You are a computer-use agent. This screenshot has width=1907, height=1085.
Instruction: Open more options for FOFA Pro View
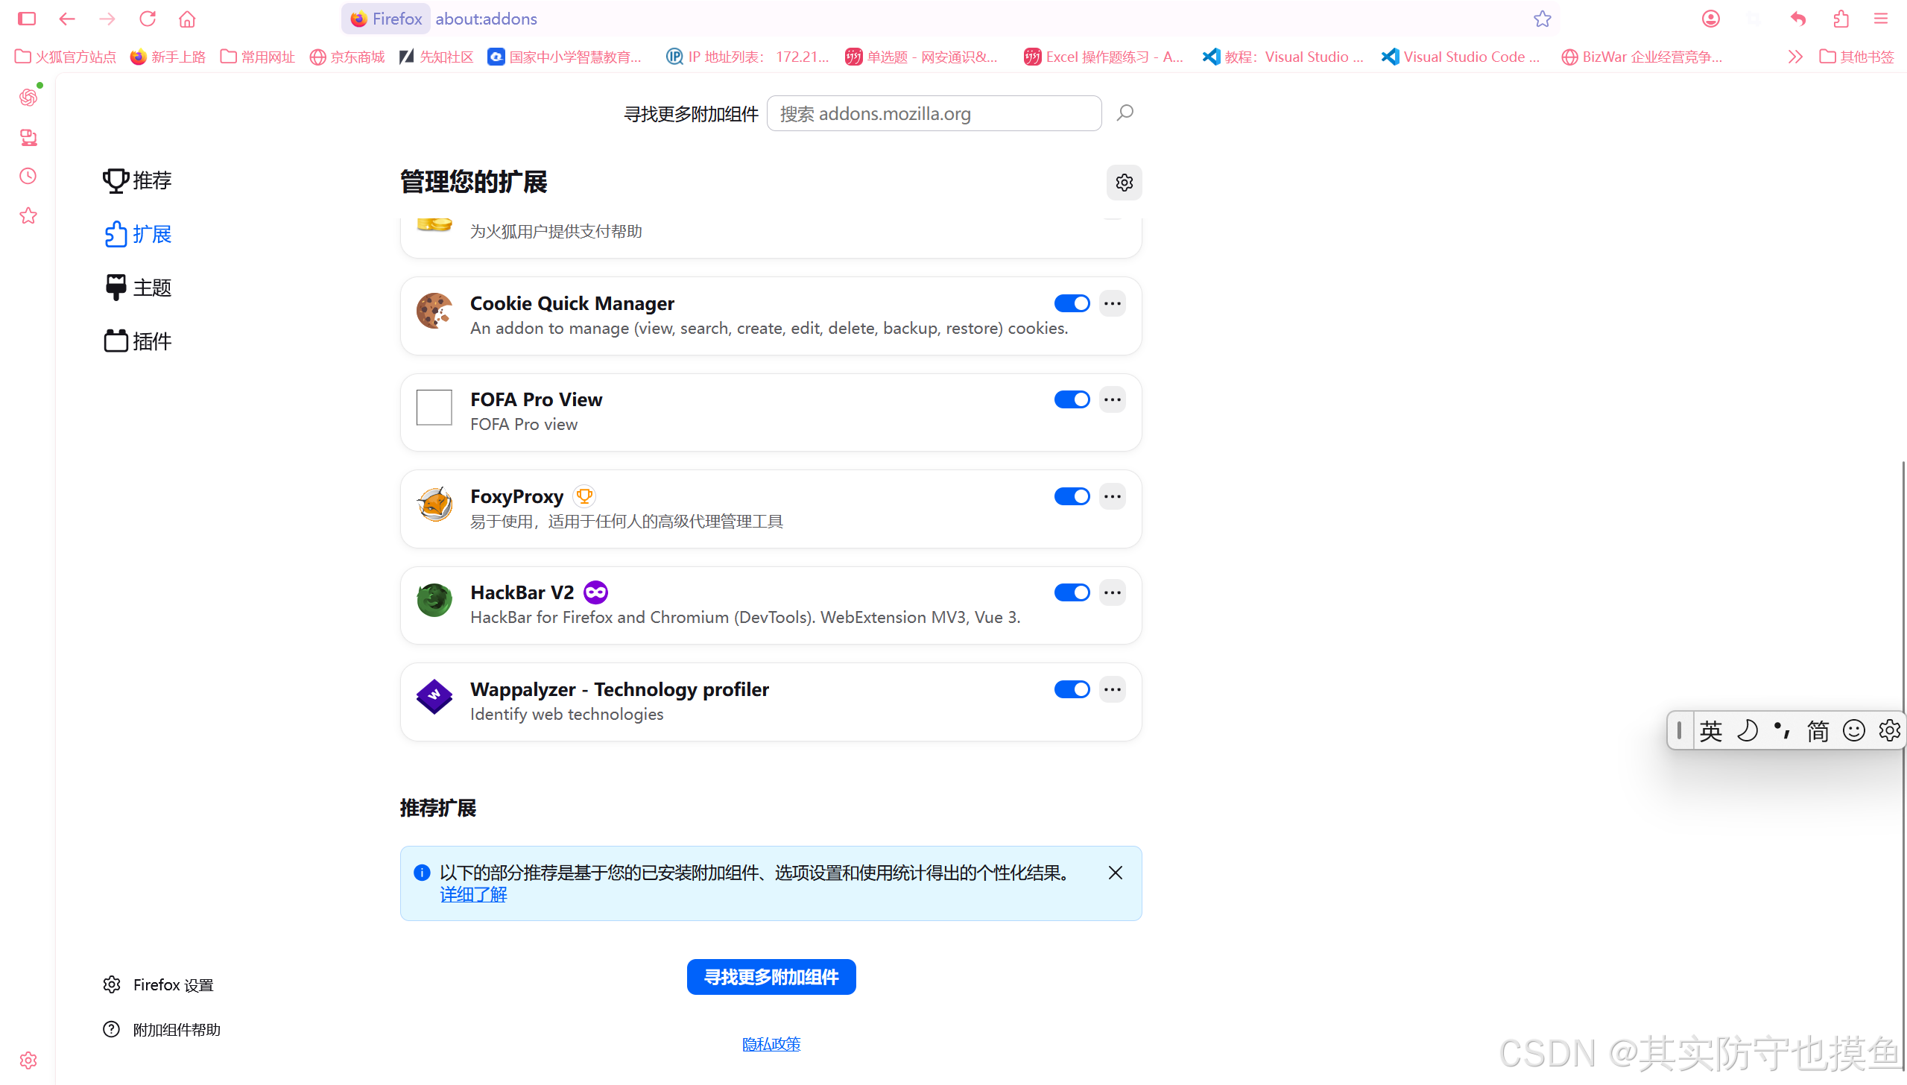point(1113,399)
